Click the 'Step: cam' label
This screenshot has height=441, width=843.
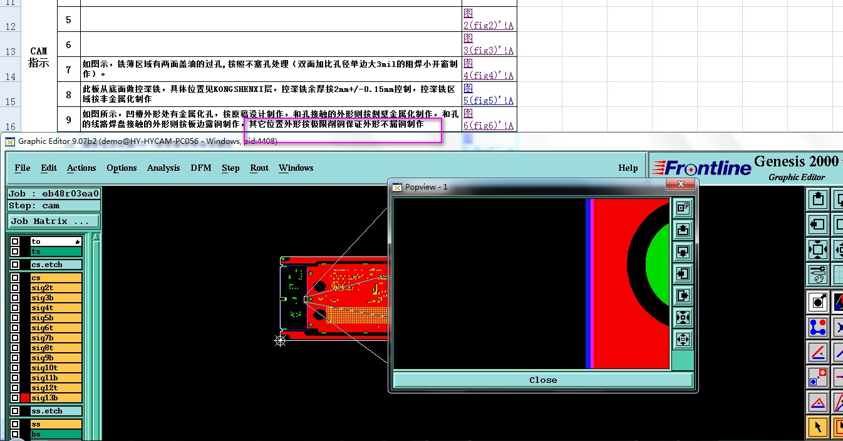coord(53,205)
